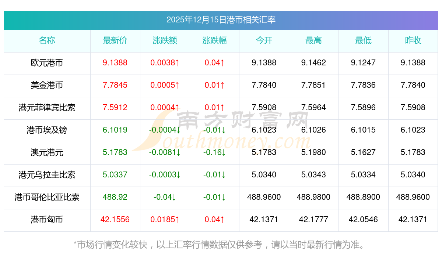Select latest price 7.5912
The width and height of the screenshot is (442, 256).
pos(115,108)
